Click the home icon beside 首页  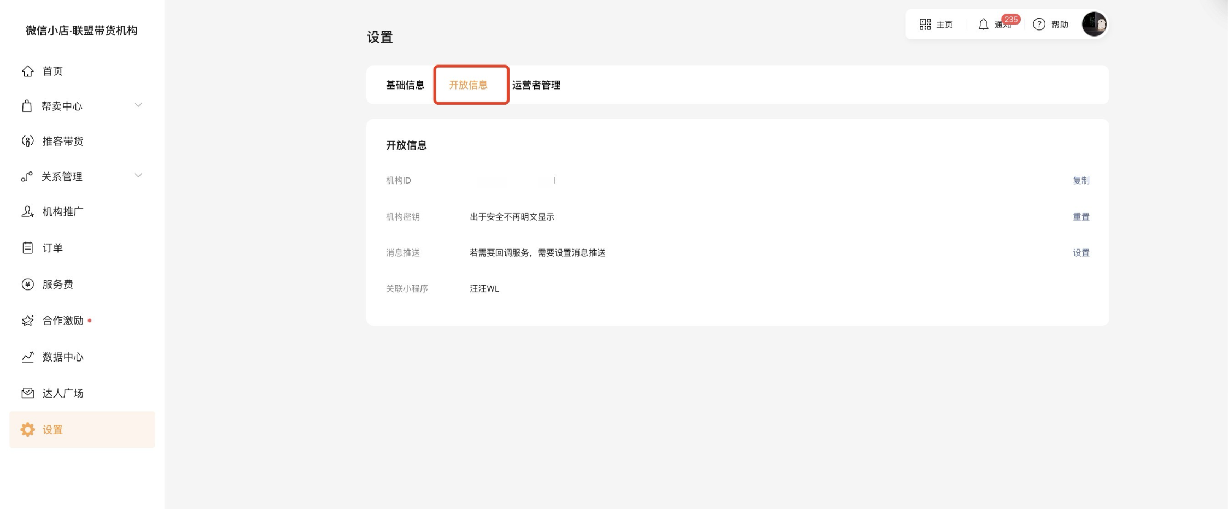(x=27, y=71)
